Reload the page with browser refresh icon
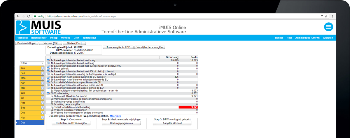Image resolution: width=350 pixels, height=138 pixels. (29, 16)
